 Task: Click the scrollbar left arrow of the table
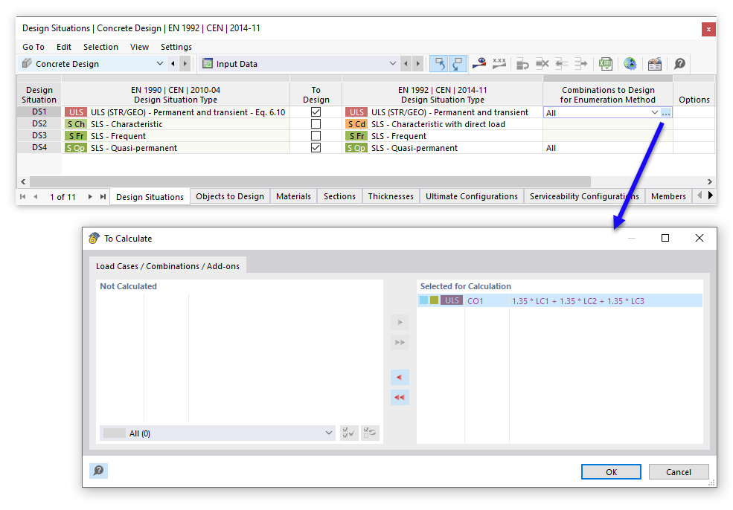coord(23,181)
